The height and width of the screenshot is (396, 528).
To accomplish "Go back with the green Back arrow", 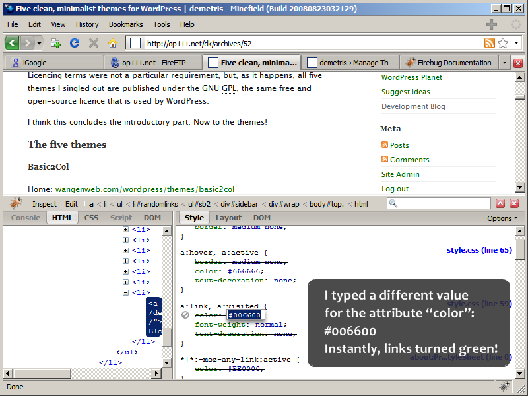I will tap(12, 43).
